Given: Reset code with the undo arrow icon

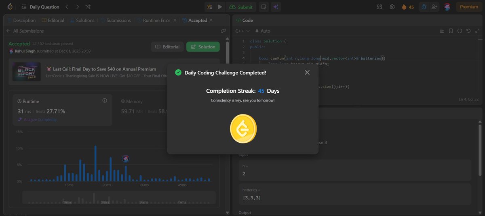Looking at the screenshot, I should click(468, 31).
